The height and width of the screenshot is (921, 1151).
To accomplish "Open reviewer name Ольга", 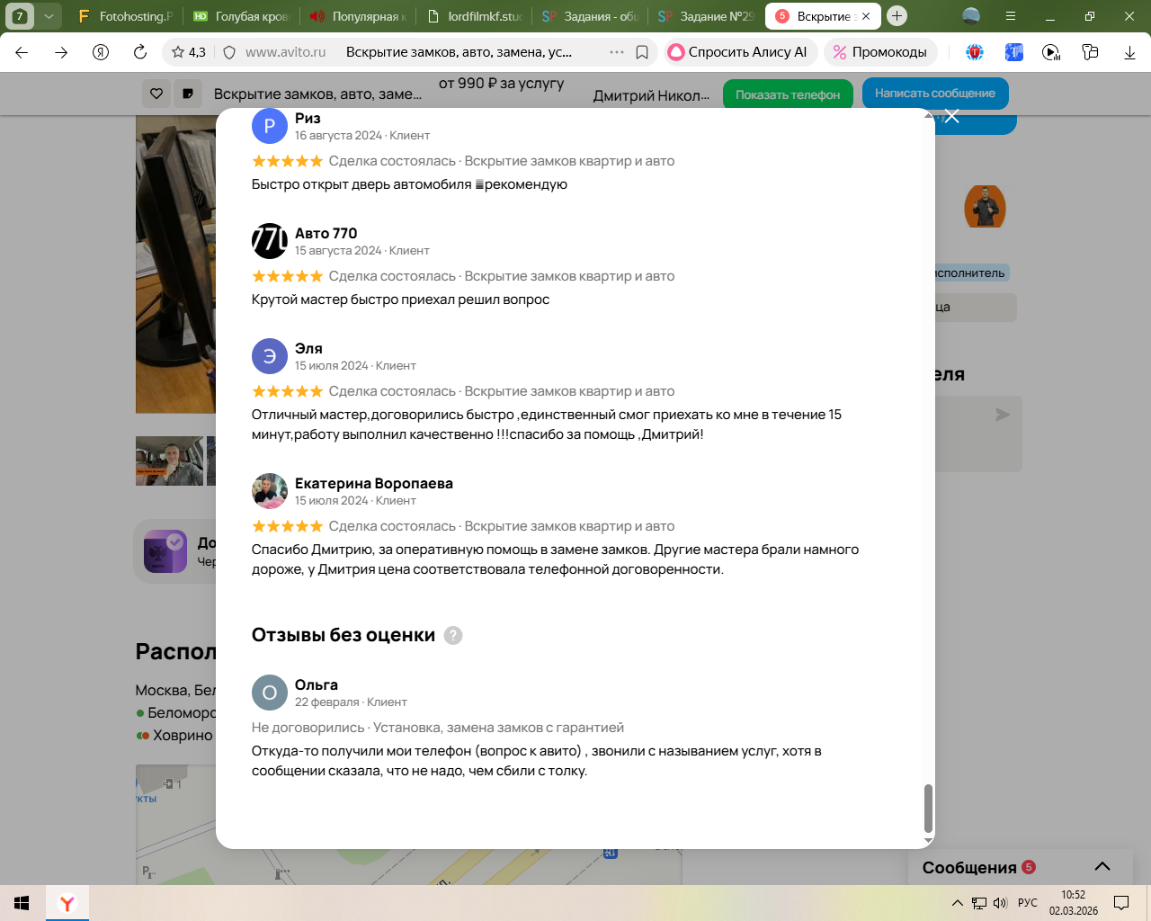I will [x=317, y=684].
